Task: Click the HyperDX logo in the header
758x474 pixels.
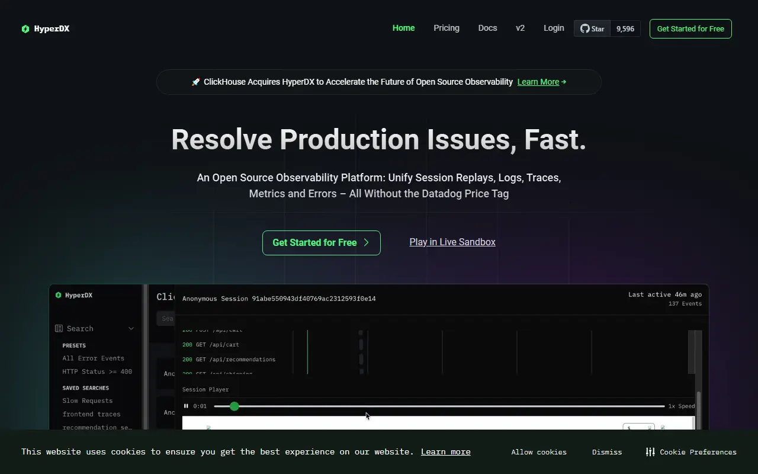Action: (46, 28)
